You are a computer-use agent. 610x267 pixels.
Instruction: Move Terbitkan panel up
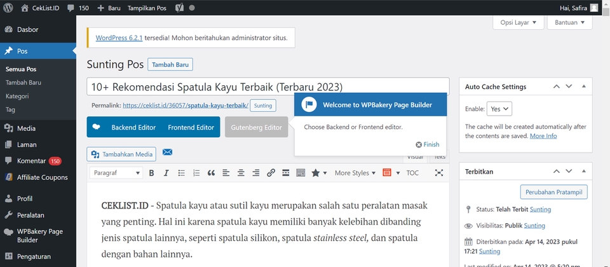click(x=557, y=171)
